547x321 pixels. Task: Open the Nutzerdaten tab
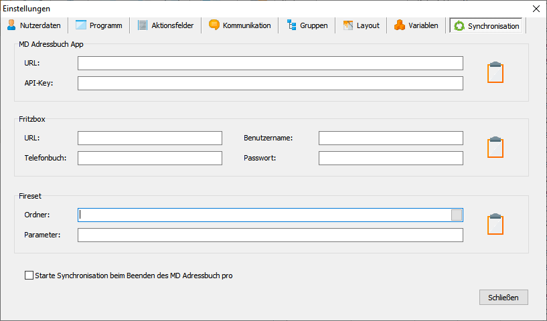[34, 26]
